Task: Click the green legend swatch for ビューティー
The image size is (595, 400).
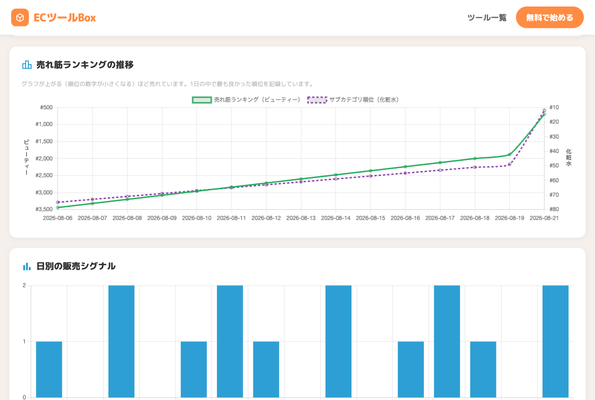Action: coord(202,100)
